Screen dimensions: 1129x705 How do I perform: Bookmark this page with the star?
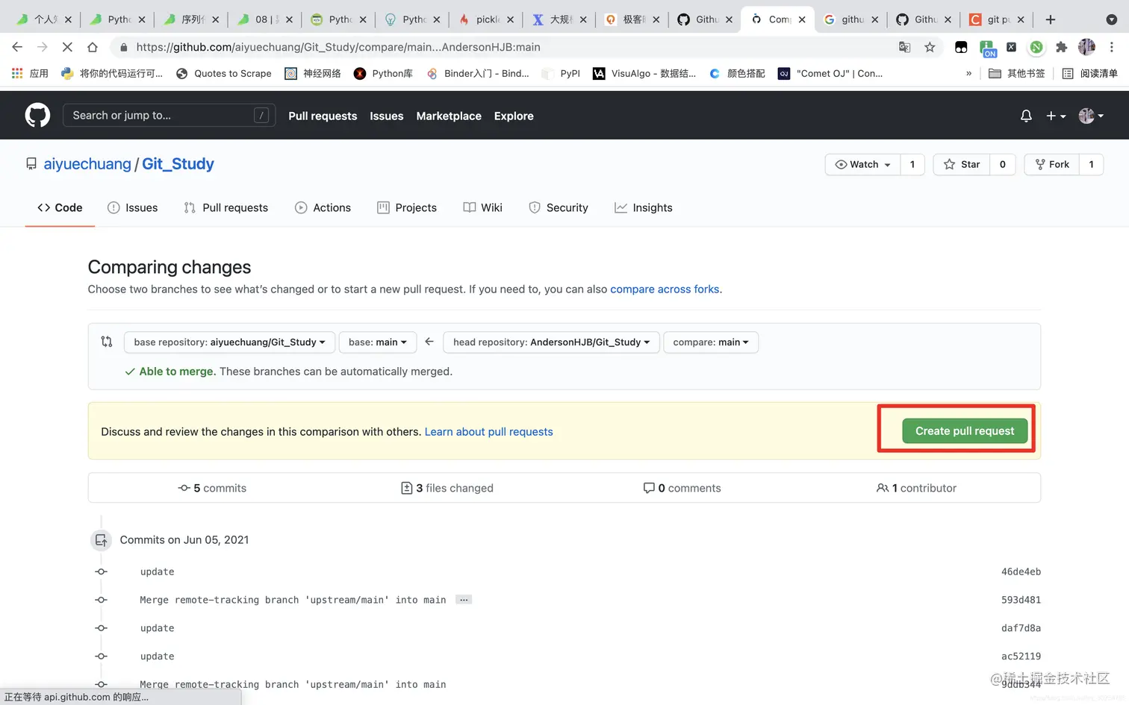(x=930, y=47)
